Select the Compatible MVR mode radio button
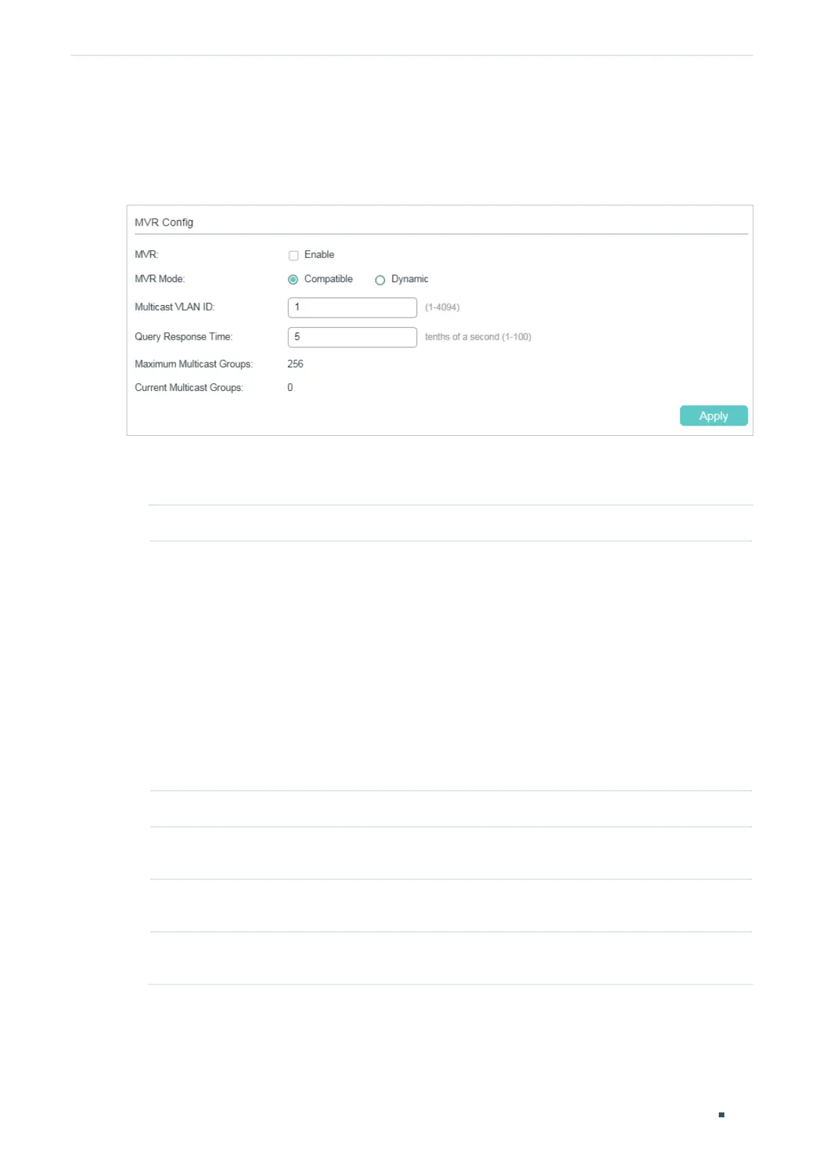Viewport: 824px width, 1165px height. 293,279
